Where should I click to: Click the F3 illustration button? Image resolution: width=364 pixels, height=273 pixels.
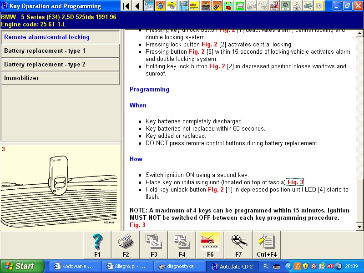tap(154, 245)
